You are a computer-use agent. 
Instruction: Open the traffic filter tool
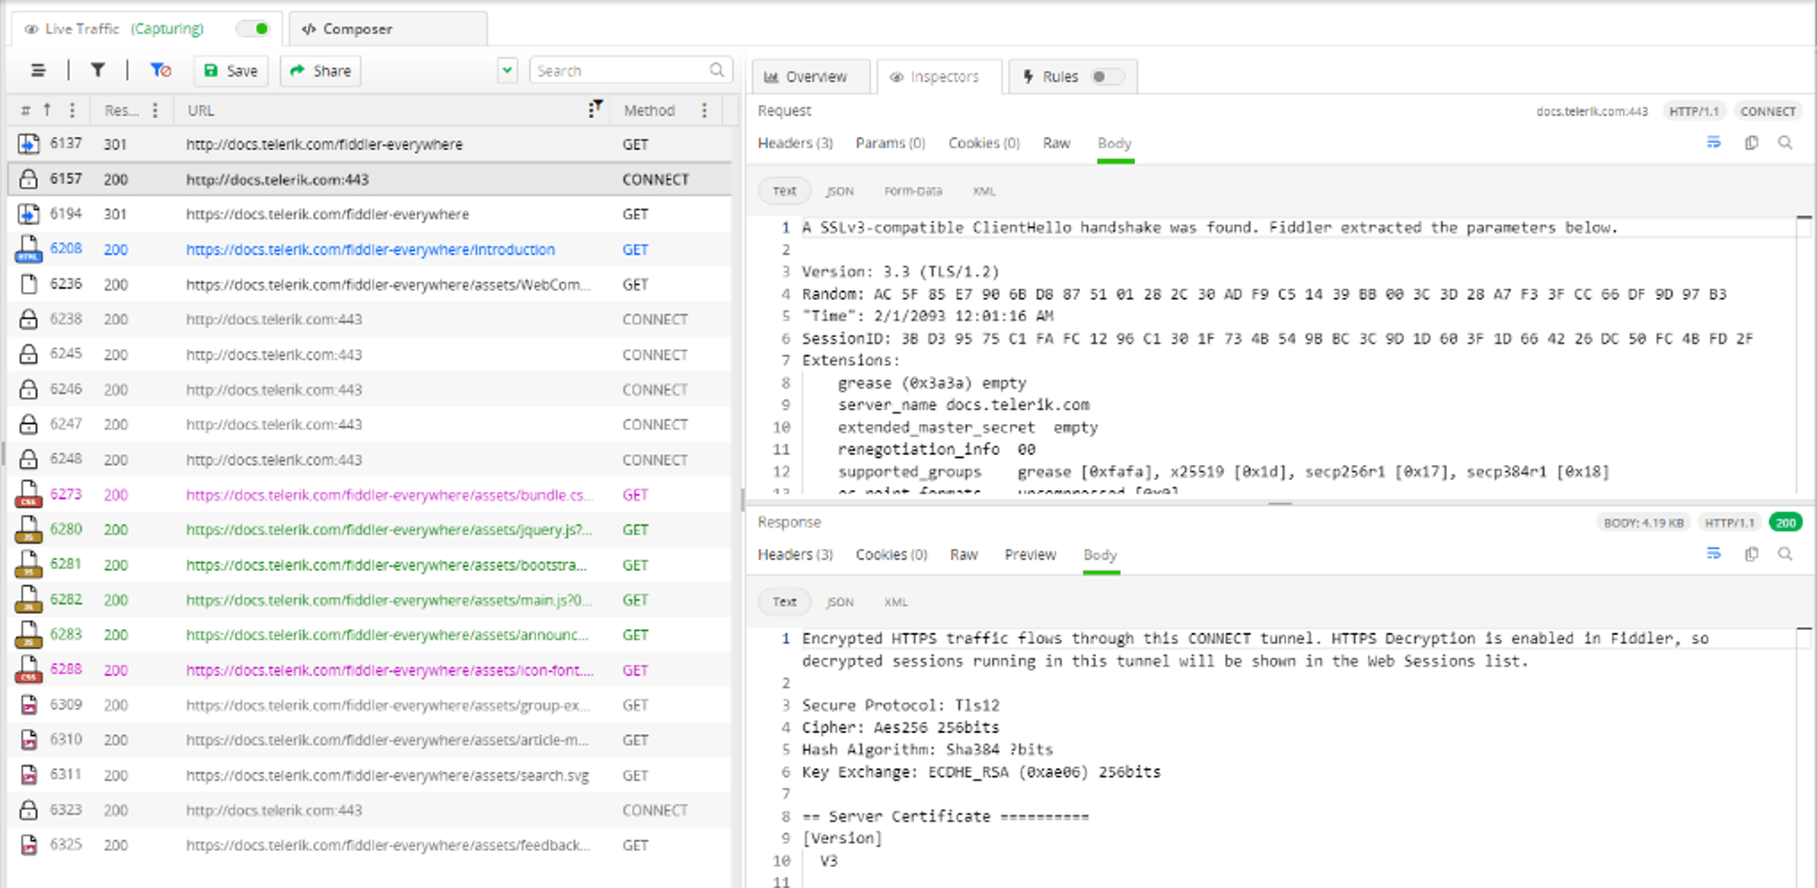pyautogui.click(x=98, y=70)
